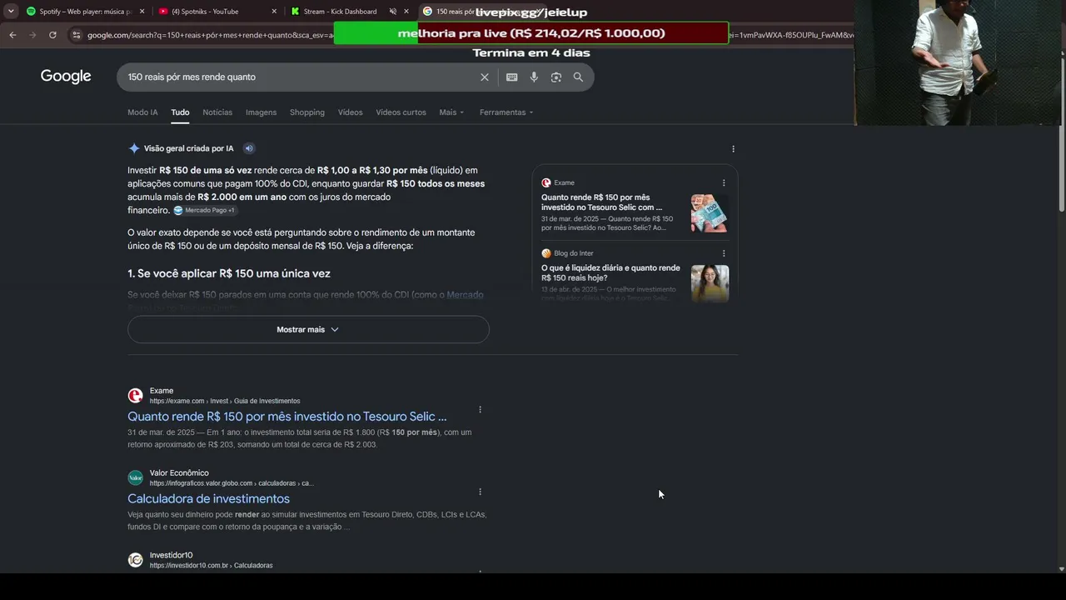Reload the current page
The height and width of the screenshot is (600, 1066).
pyautogui.click(x=52, y=35)
